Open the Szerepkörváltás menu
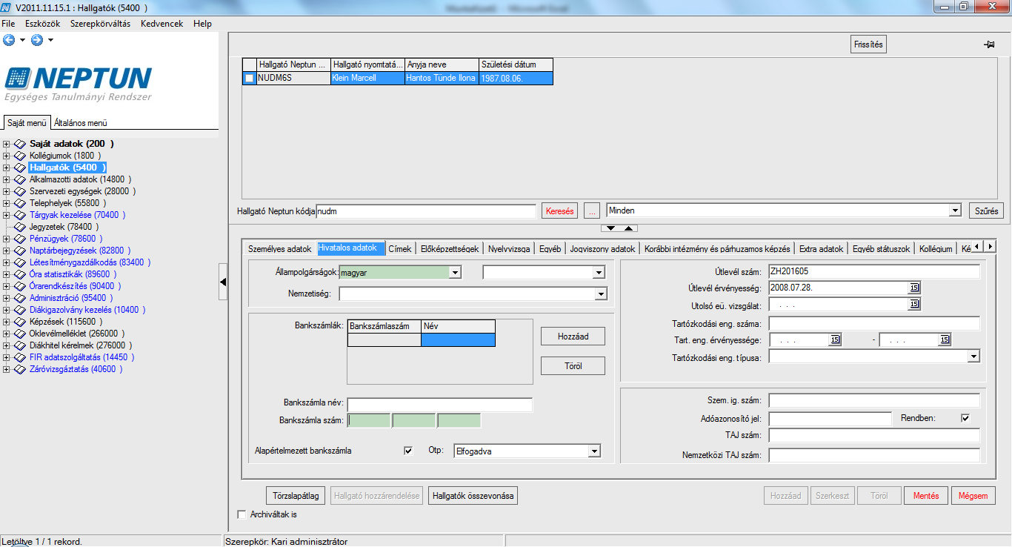 [100, 24]
